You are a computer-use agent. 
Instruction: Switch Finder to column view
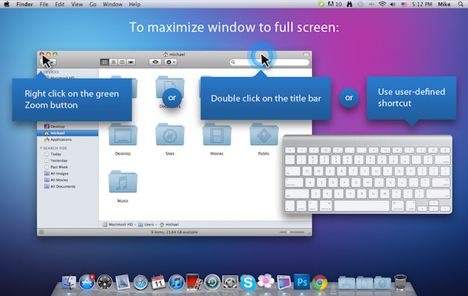pos(122,62)
